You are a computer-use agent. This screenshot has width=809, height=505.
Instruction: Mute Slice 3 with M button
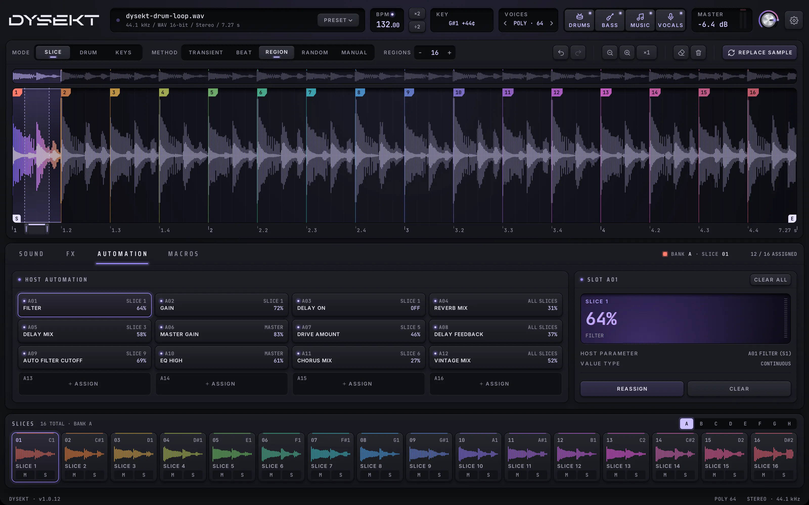coord(123,475)
